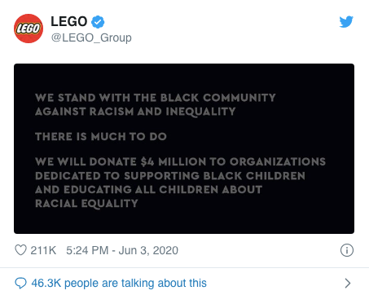Click the blue verified checkmark badge
This screenshot has height=295, width=369.
98,22
